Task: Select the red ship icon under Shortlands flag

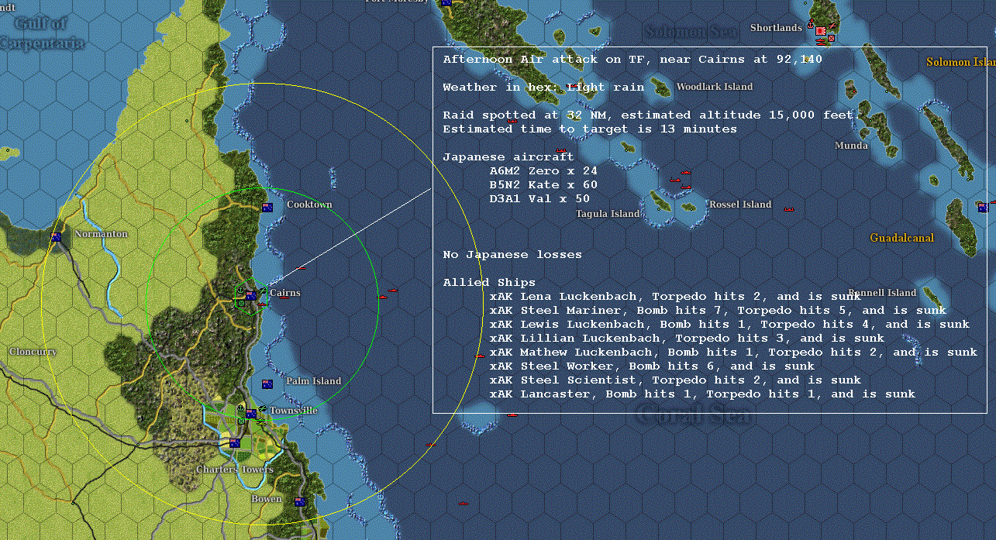Action: click(821, 42)
